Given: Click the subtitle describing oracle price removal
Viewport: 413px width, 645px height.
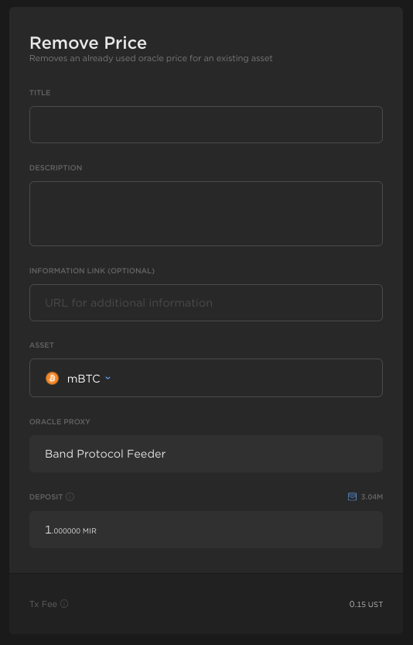Looking at the screenshot, I should click(151, 58).
